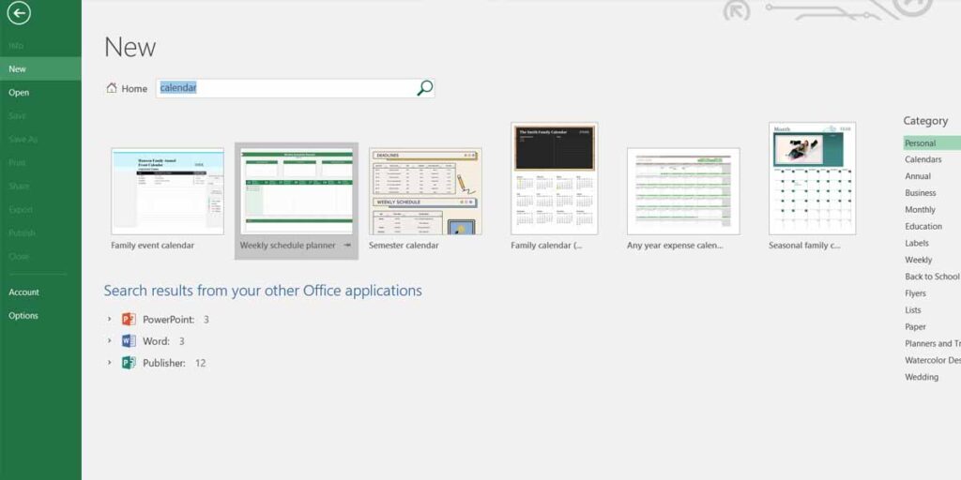Image resolution: width=961 pixels, height=480 pixels.
Task: Select New in the backstage sidebar
Action: tap(40, 68)
